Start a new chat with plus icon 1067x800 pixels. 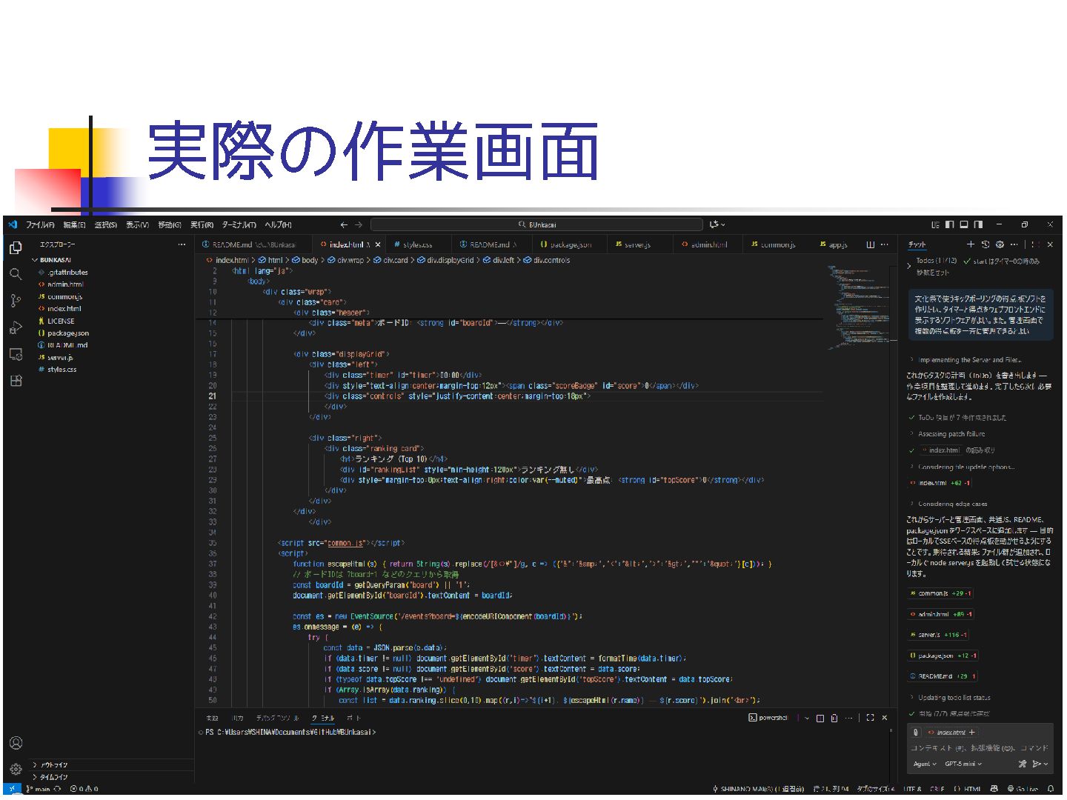click(x=971, y=244)
